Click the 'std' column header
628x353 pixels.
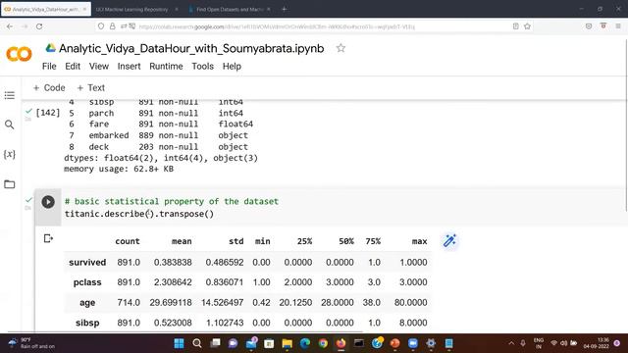[x=235, y=241]
